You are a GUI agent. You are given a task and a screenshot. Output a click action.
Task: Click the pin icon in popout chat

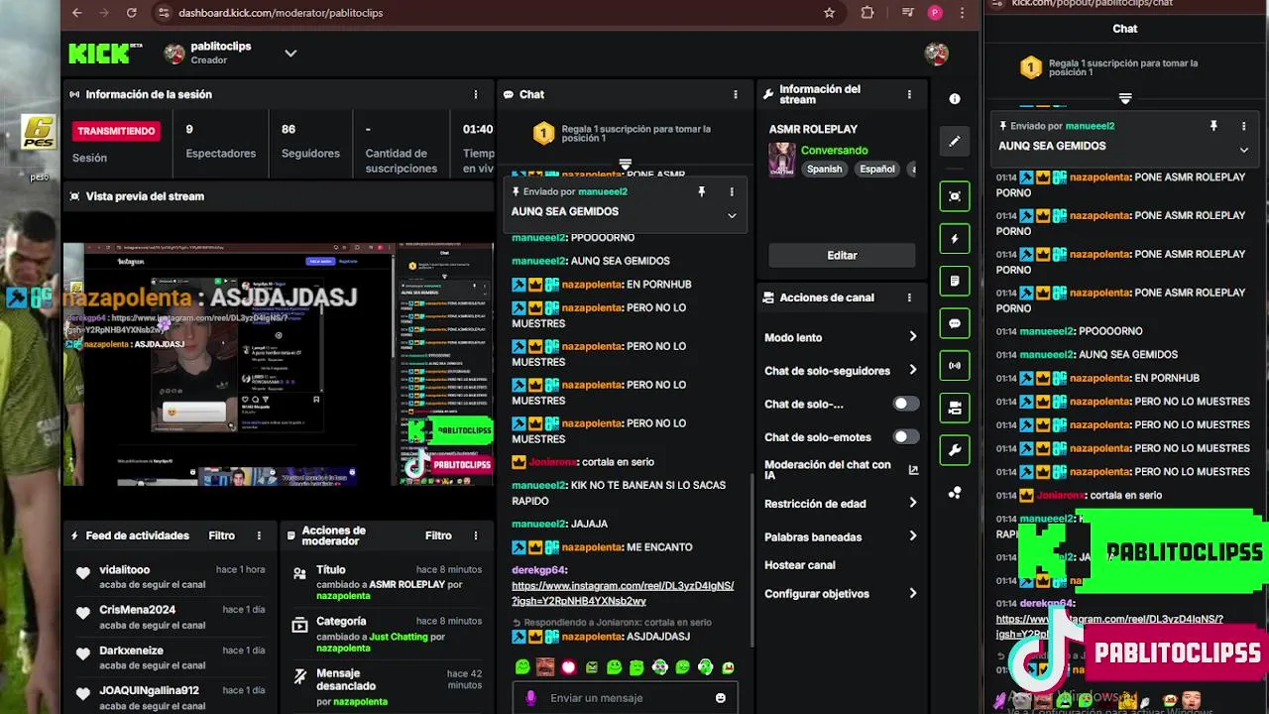(1213, 126)
